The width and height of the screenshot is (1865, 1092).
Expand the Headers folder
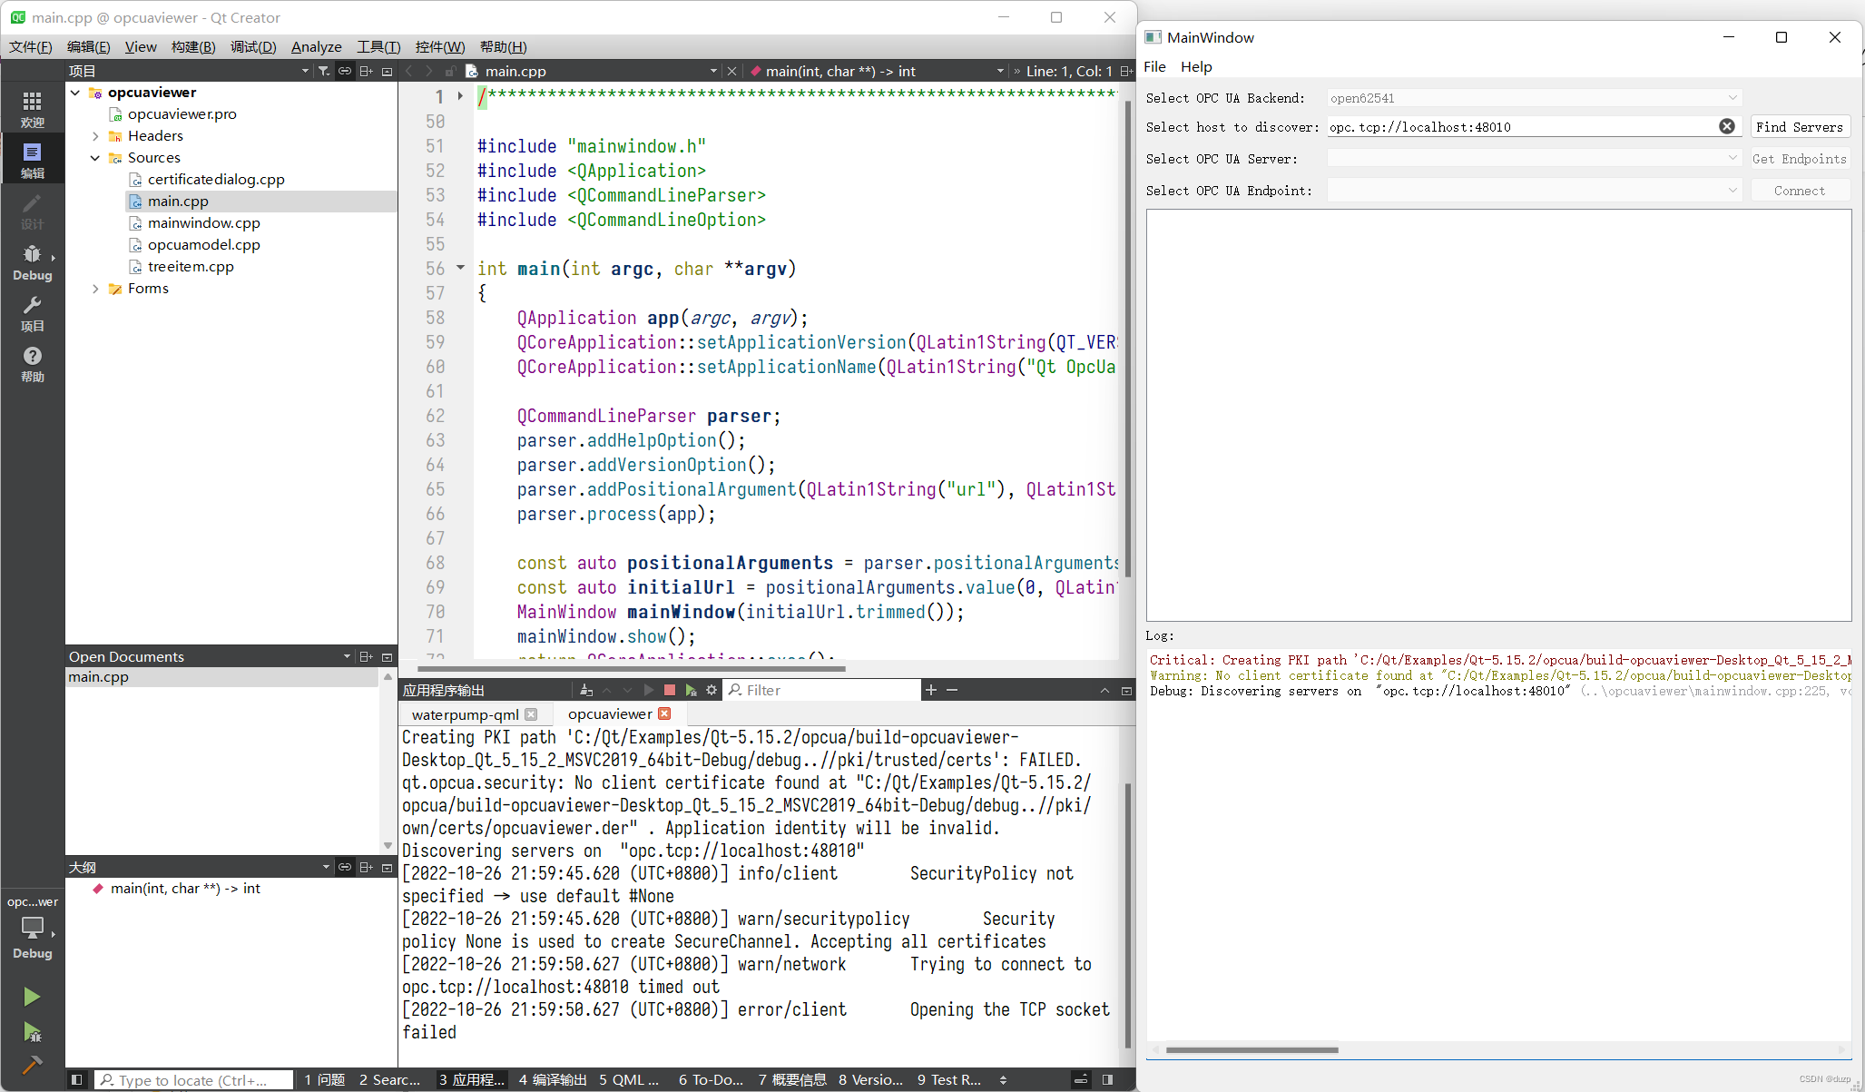[95, 136]
